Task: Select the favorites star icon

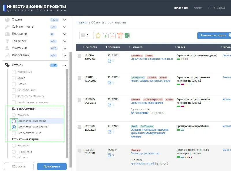Action: click(98, 35)
